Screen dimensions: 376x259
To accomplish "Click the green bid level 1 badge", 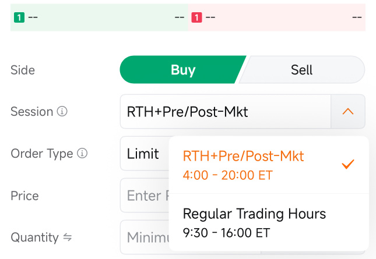I will (19, 17).
